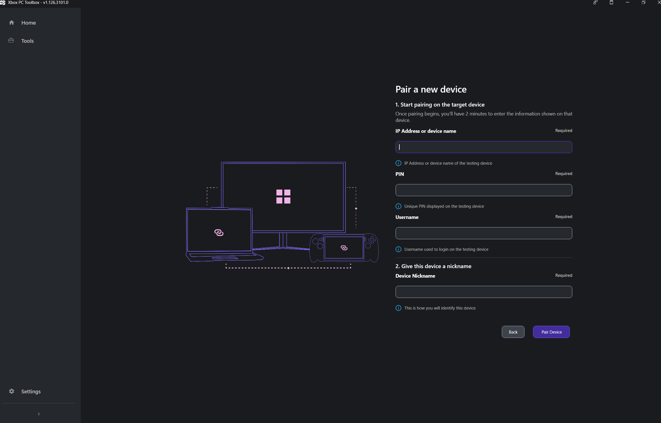Image resolution: width=661 pixels, height=423 pixels.
Task: Collapse the sidebar with the left chevron
Action: coord(39,414)
